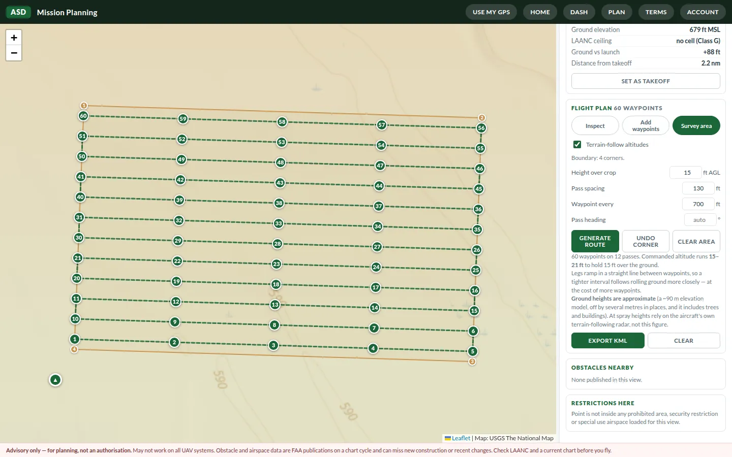Click GENERATE ROUTE button

(x=595, y=241)
